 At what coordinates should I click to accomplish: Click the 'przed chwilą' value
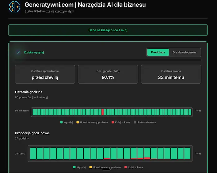tap(45, 77)
